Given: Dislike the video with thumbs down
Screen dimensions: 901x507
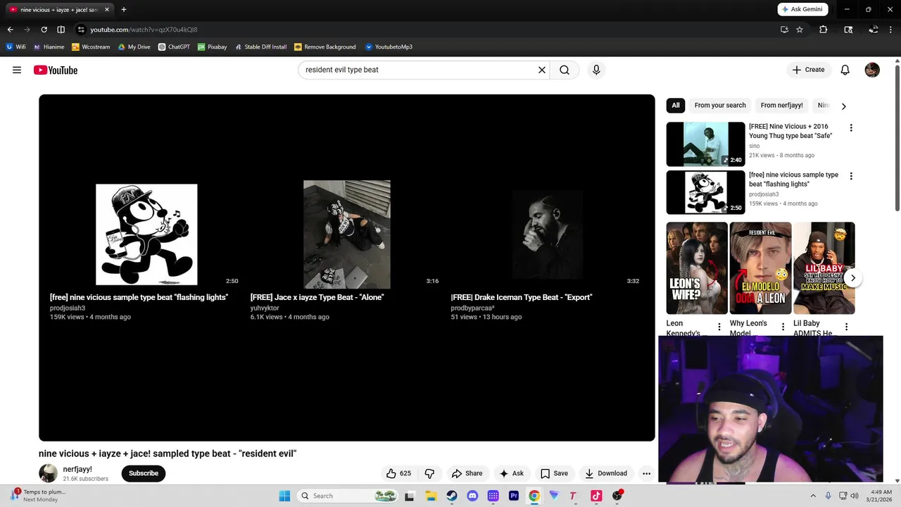Looking at the screenshot, I should 429,473.
